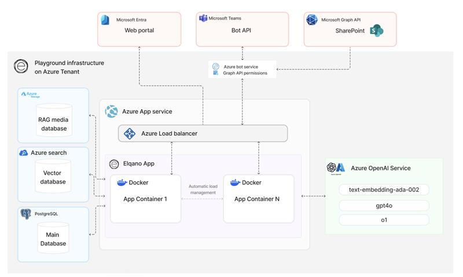Screen dimensions: 463x277
Task: Click the App Container 1 label
Action: [145, 199]
